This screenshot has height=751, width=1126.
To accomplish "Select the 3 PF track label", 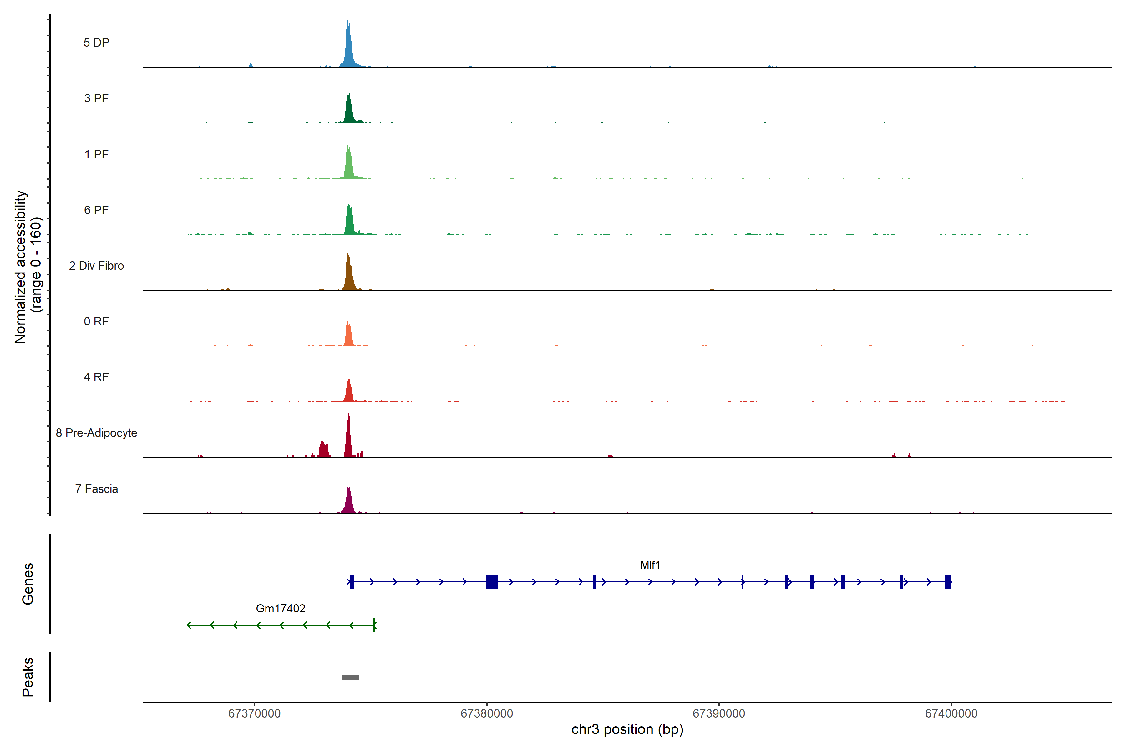I will click(96, 98).
